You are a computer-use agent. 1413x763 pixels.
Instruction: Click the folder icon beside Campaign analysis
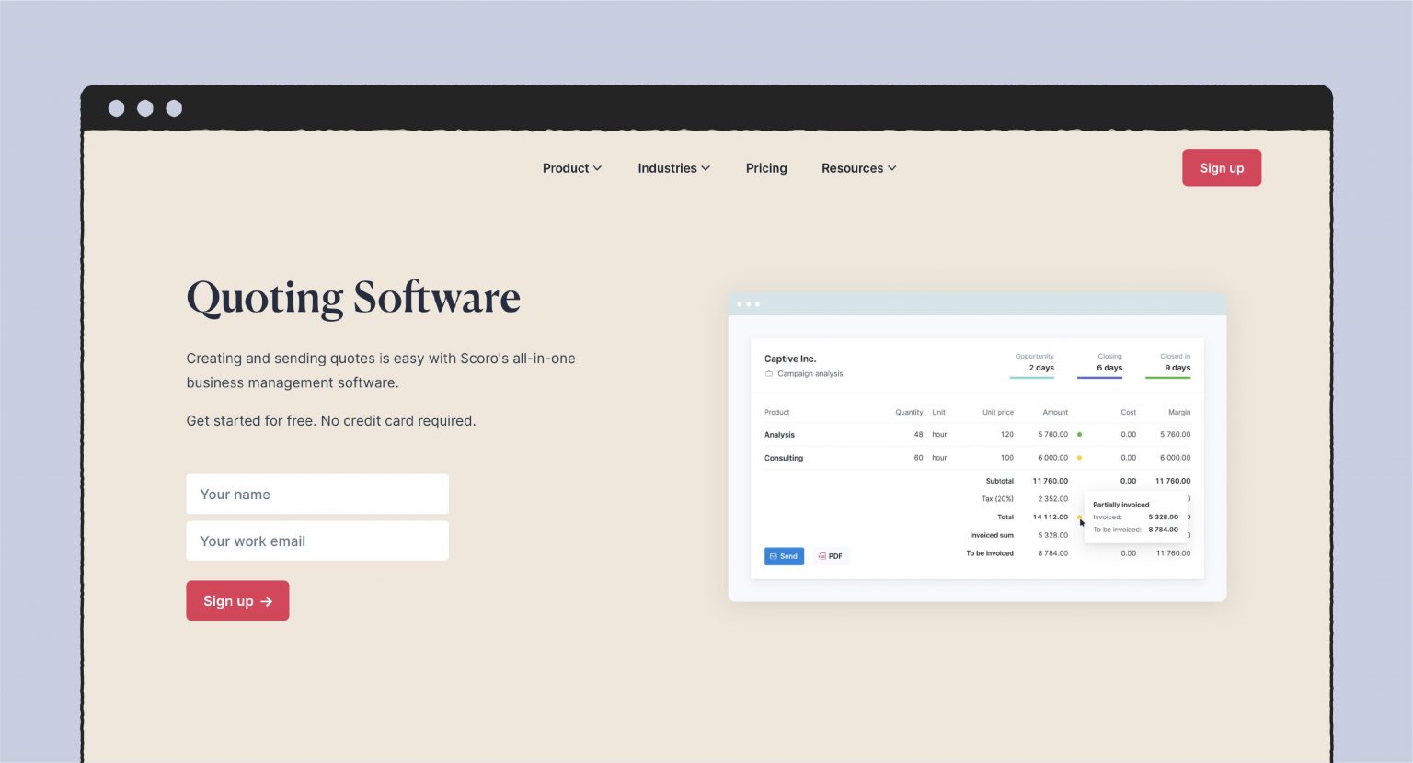point(769,373)
